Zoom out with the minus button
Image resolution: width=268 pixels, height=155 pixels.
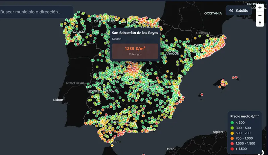260,15
